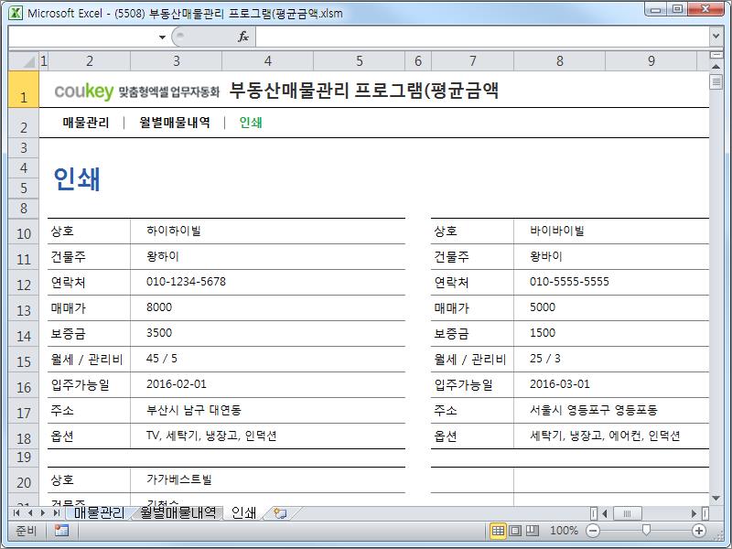This screenshot has width=732, height=549.
Task: Select options cell 세탁기, 냉장고, 에어컨, 인덕션
Action: click(x=611, y=436)
